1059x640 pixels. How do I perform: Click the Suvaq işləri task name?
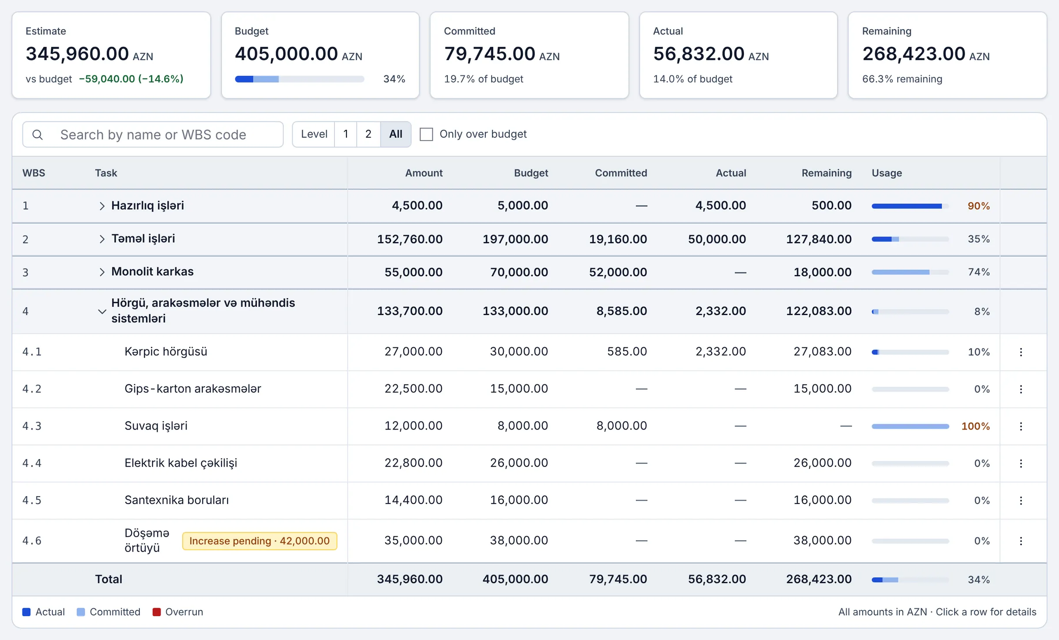(x=156, y=426)
